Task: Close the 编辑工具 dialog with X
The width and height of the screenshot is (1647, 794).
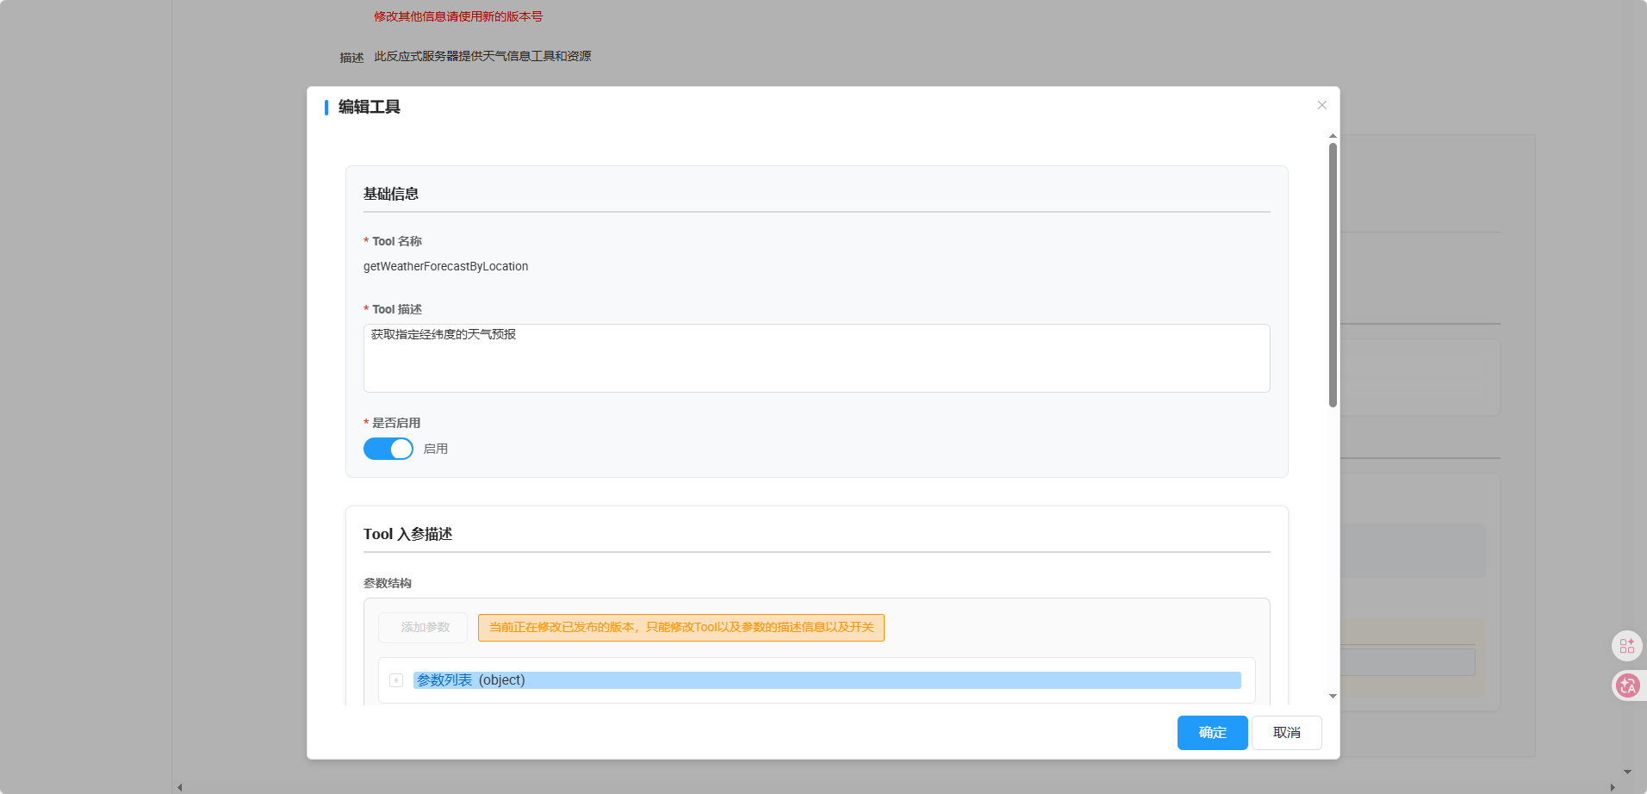Action: [1321, 105]
